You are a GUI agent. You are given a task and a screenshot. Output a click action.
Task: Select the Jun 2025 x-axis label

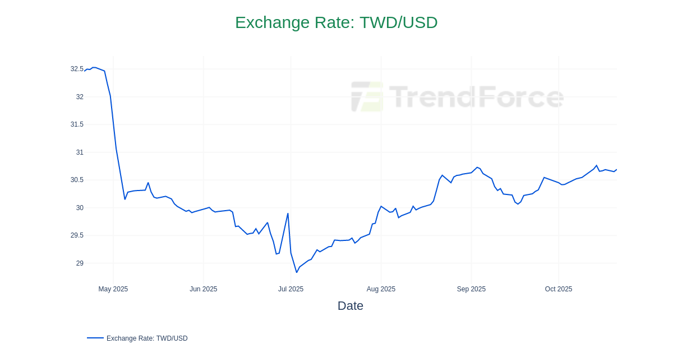tap(203, 289)
